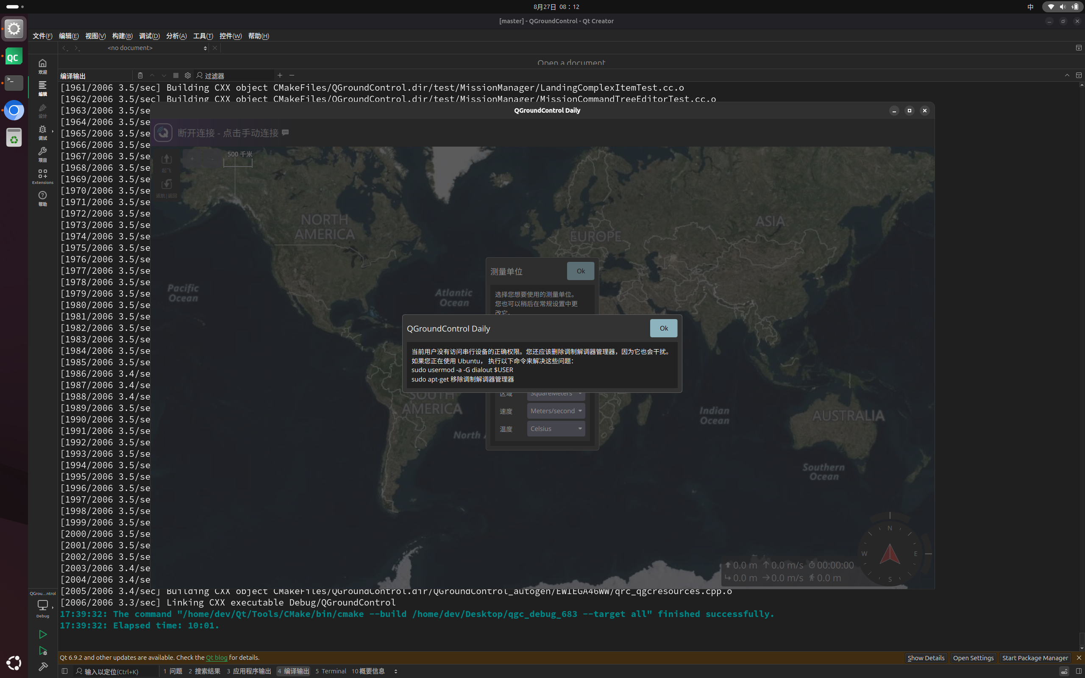
Task: Open the Qt blog link
Action: click(x=216, y=658)
